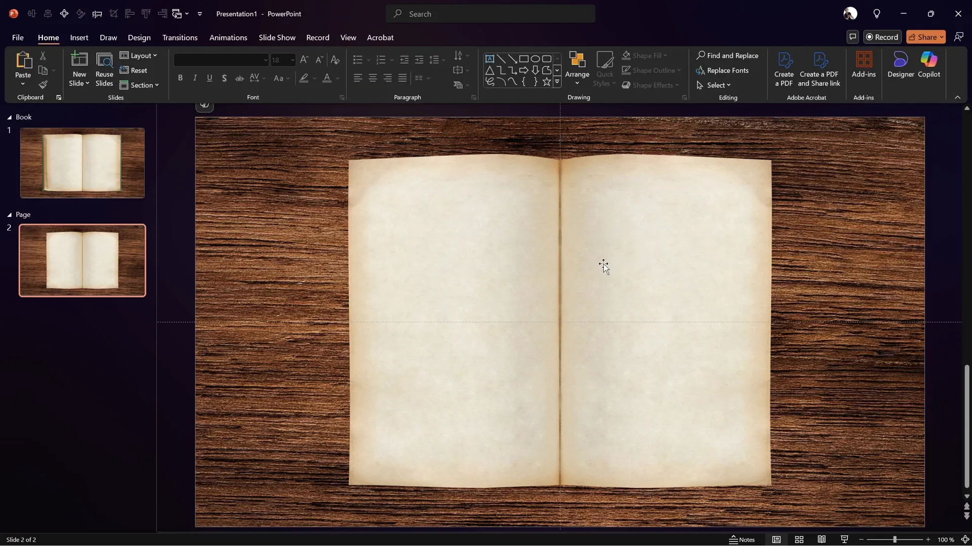972x546 pixels.
Task: Open the Animations tab
Action: pyautogui.click(x=228, y=37)
